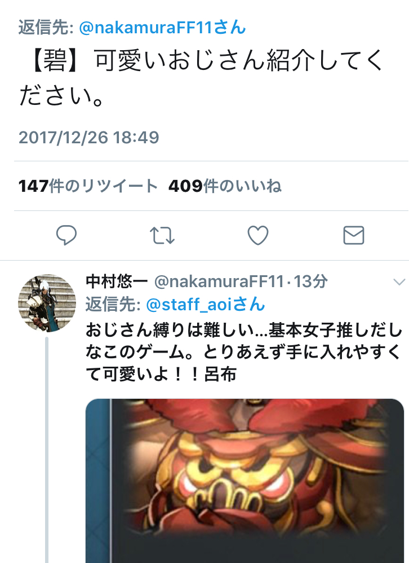
Task: Open @nakamuraFF11 mention link at top
Action: 162,28
